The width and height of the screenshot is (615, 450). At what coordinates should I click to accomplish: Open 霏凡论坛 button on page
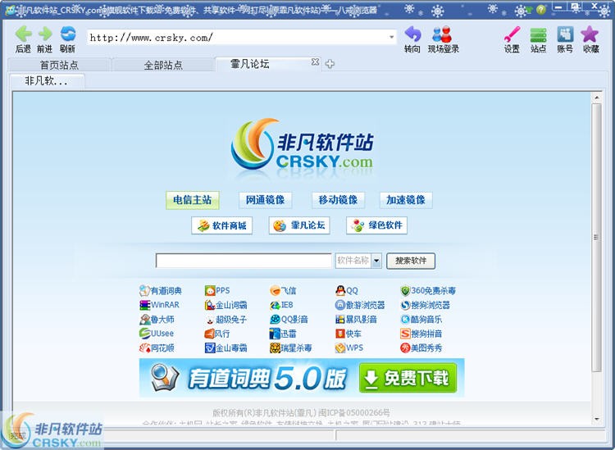[x=299, y=225]
